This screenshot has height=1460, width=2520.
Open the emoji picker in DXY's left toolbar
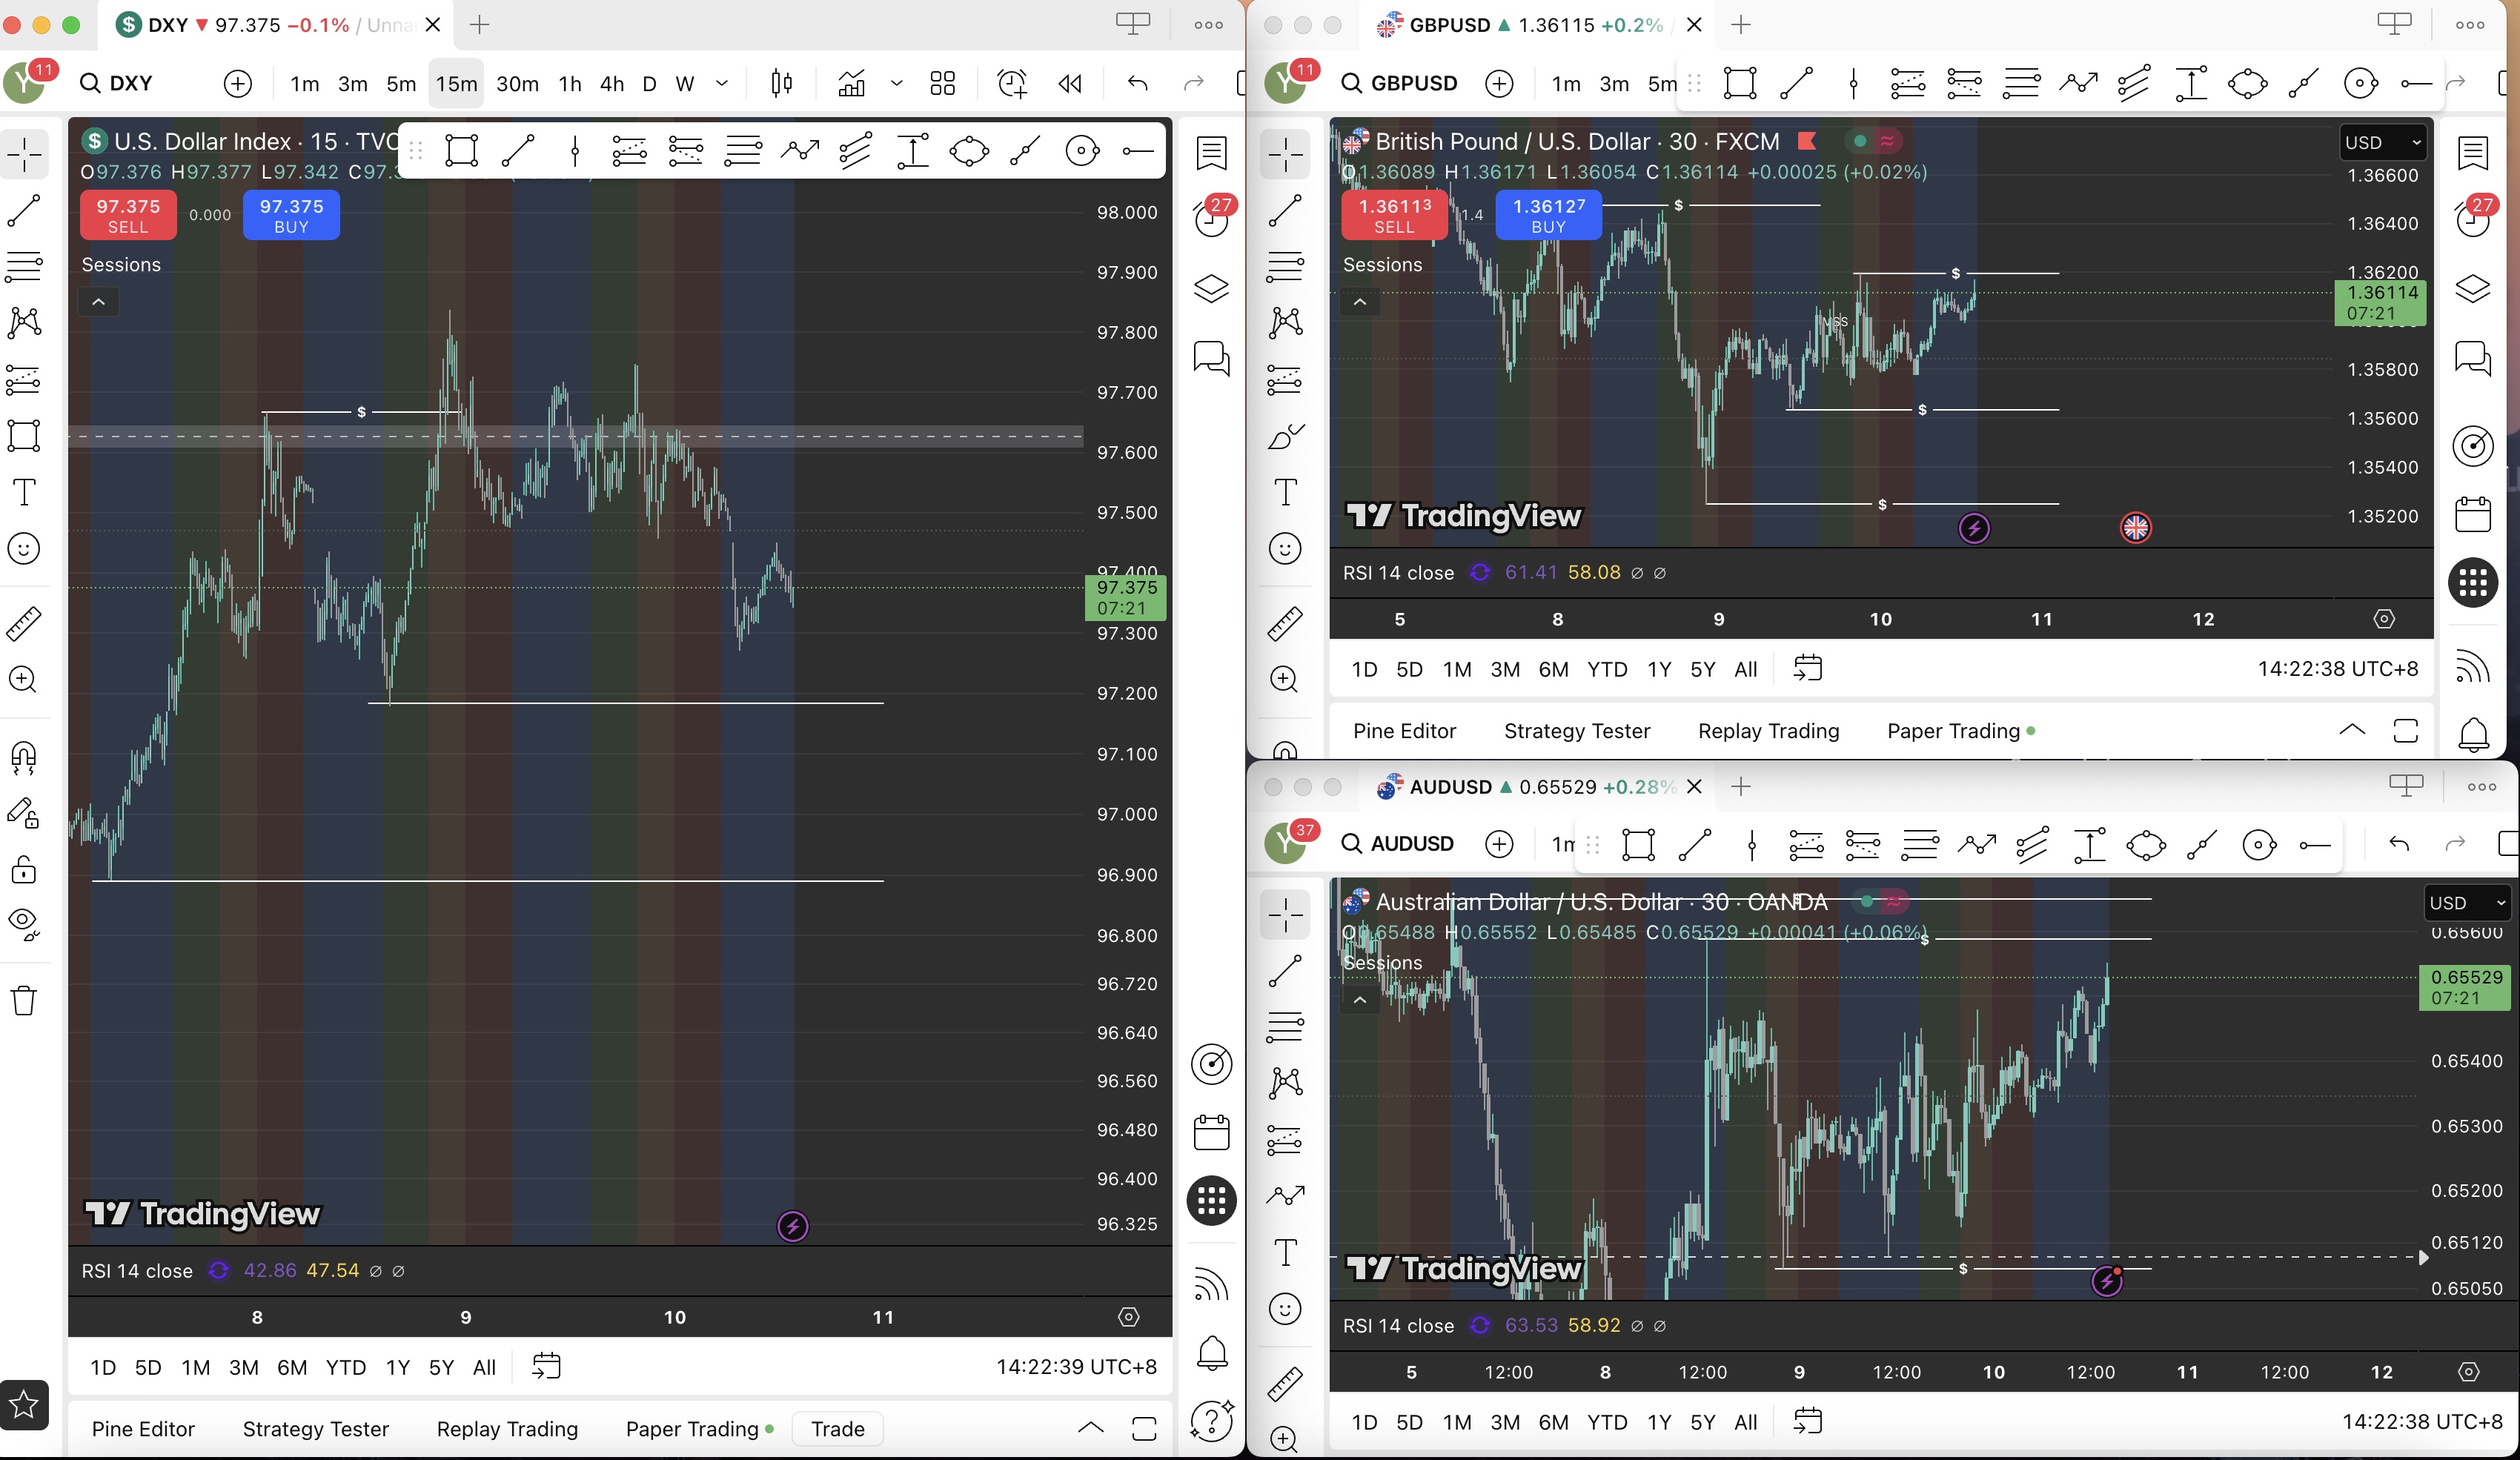click(x=24, y=548)
